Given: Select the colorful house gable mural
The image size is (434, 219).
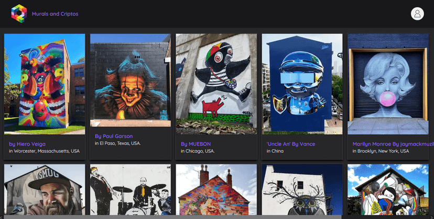Looking at the screenshot, I should click(x=216, y=190).
